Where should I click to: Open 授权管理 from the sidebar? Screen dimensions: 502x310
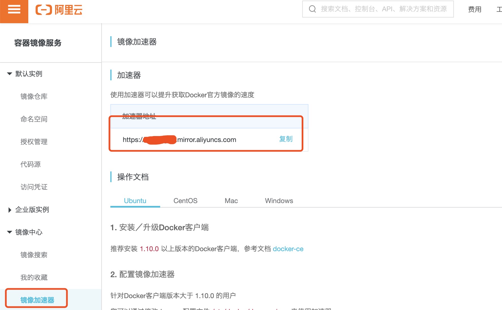click(x=34, y=142)
